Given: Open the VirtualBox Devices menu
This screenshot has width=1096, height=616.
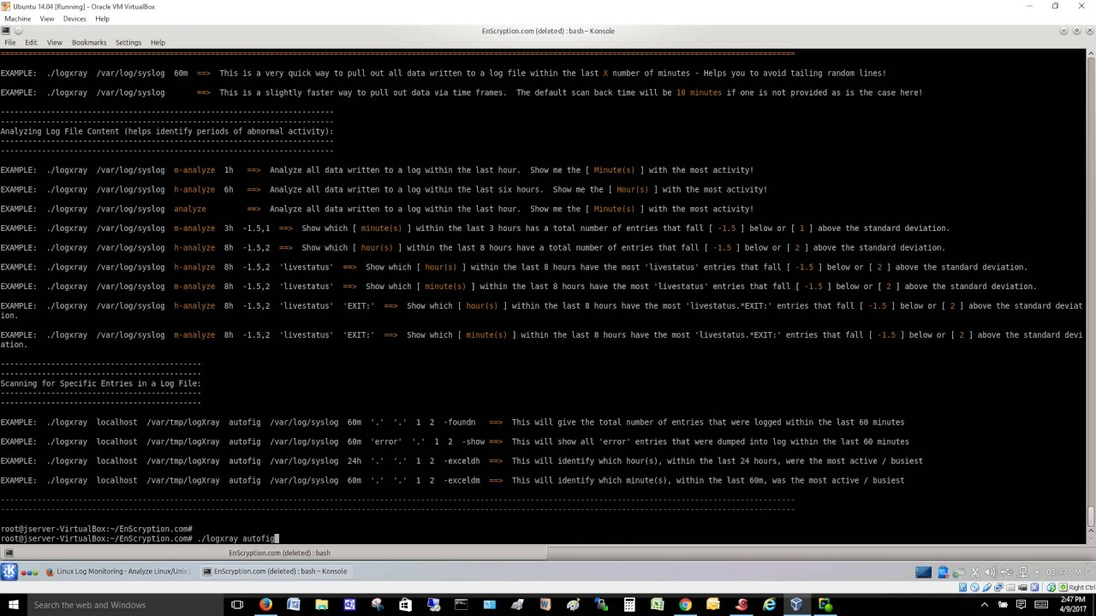Looking at the screenshot, I should pos(74,18).
